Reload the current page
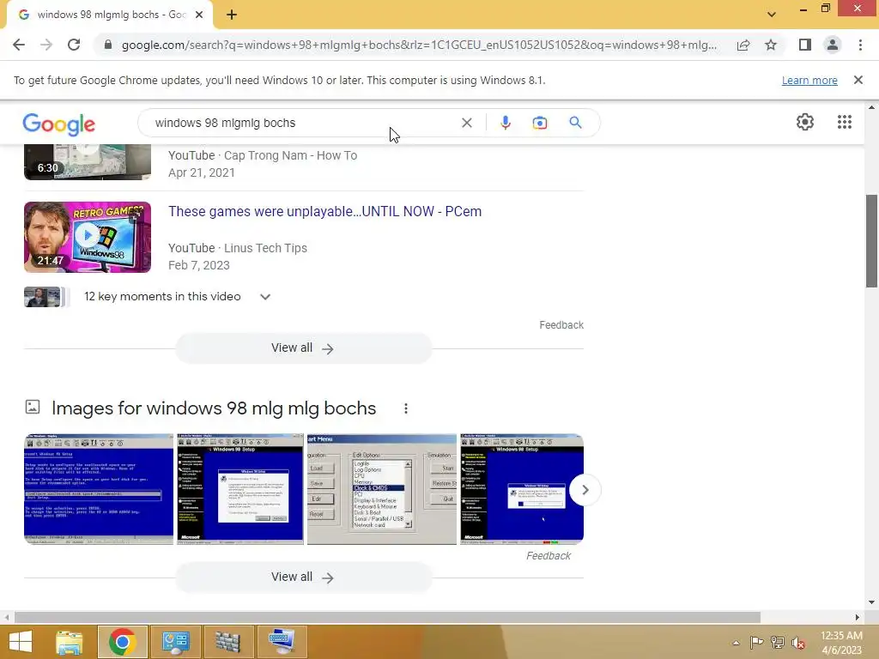 point(74,45)
